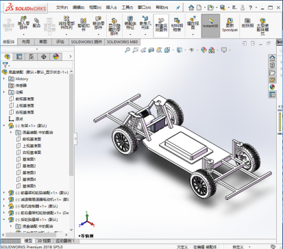Click the Previous View icon in view toolbar
Viewport: 283px width, 249px height.
pos(143,50)
